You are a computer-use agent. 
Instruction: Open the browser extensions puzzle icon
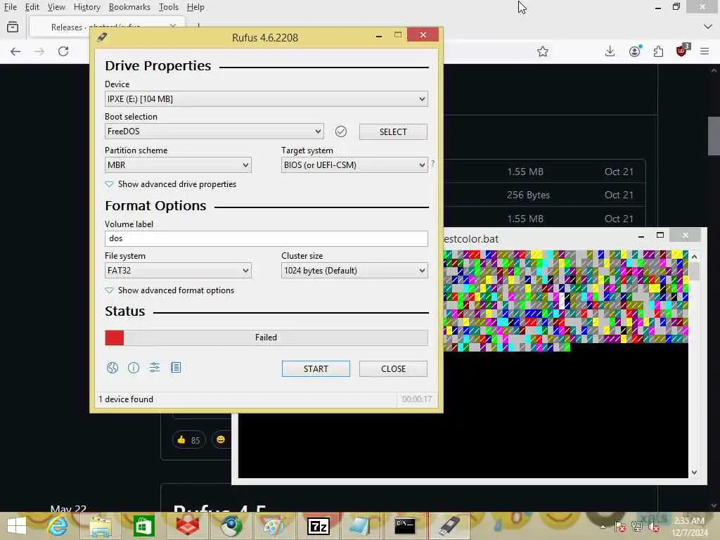[658, 51]
